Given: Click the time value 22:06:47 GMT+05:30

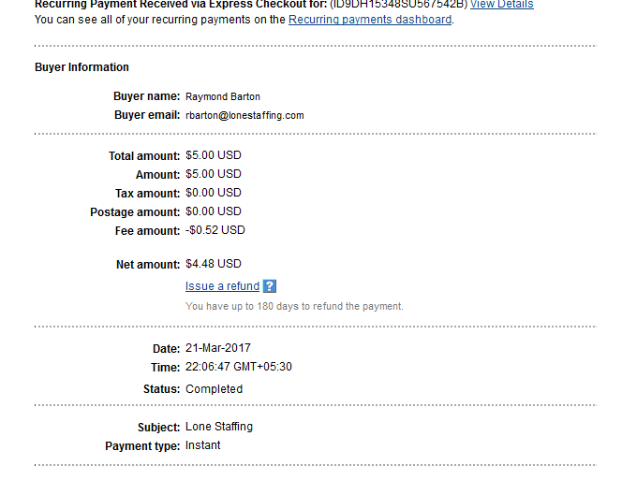Looking at the screenshot, I should [x=238, y=367].
